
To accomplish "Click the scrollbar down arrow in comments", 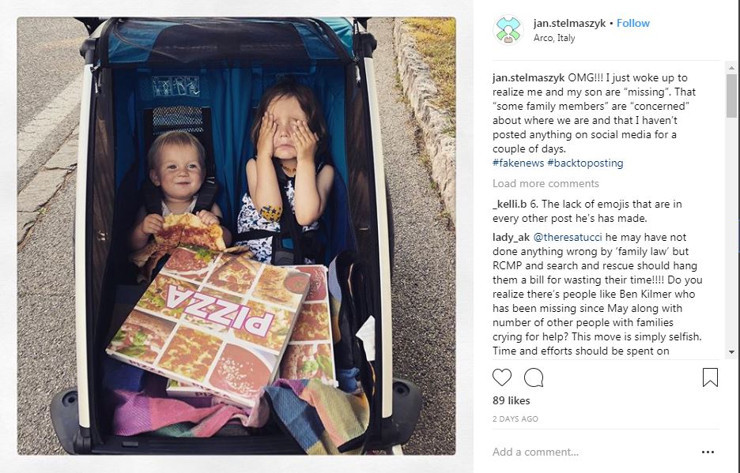I will pyautogui.click(x=731, y=352).
